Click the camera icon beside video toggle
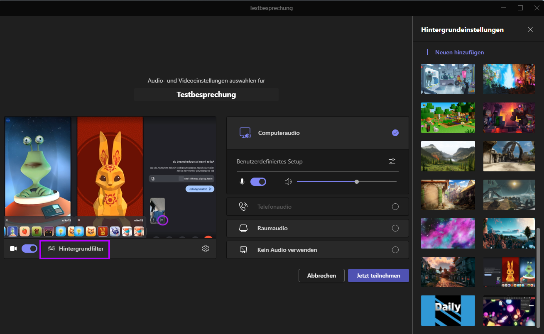The width and height of the screenshot is (544, 334). [x=13, y=249]
